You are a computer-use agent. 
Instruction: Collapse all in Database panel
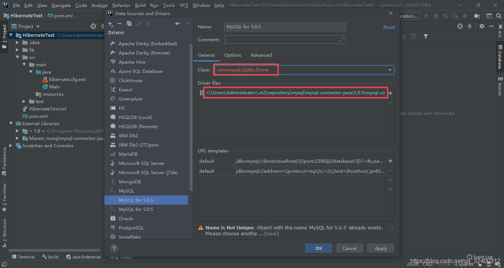tap(470, 26)
